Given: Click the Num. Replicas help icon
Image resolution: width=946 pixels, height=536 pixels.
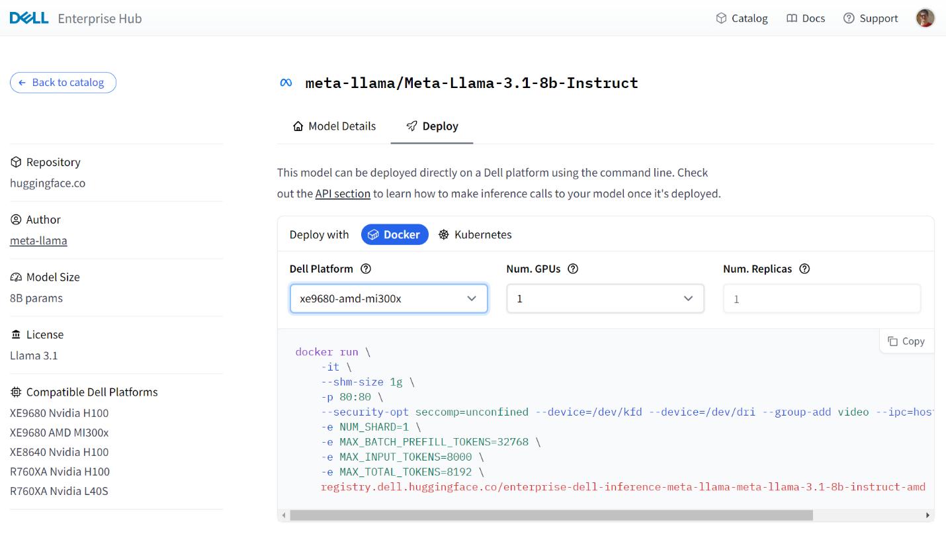Looking at the screenshot, I should [804, 269].
